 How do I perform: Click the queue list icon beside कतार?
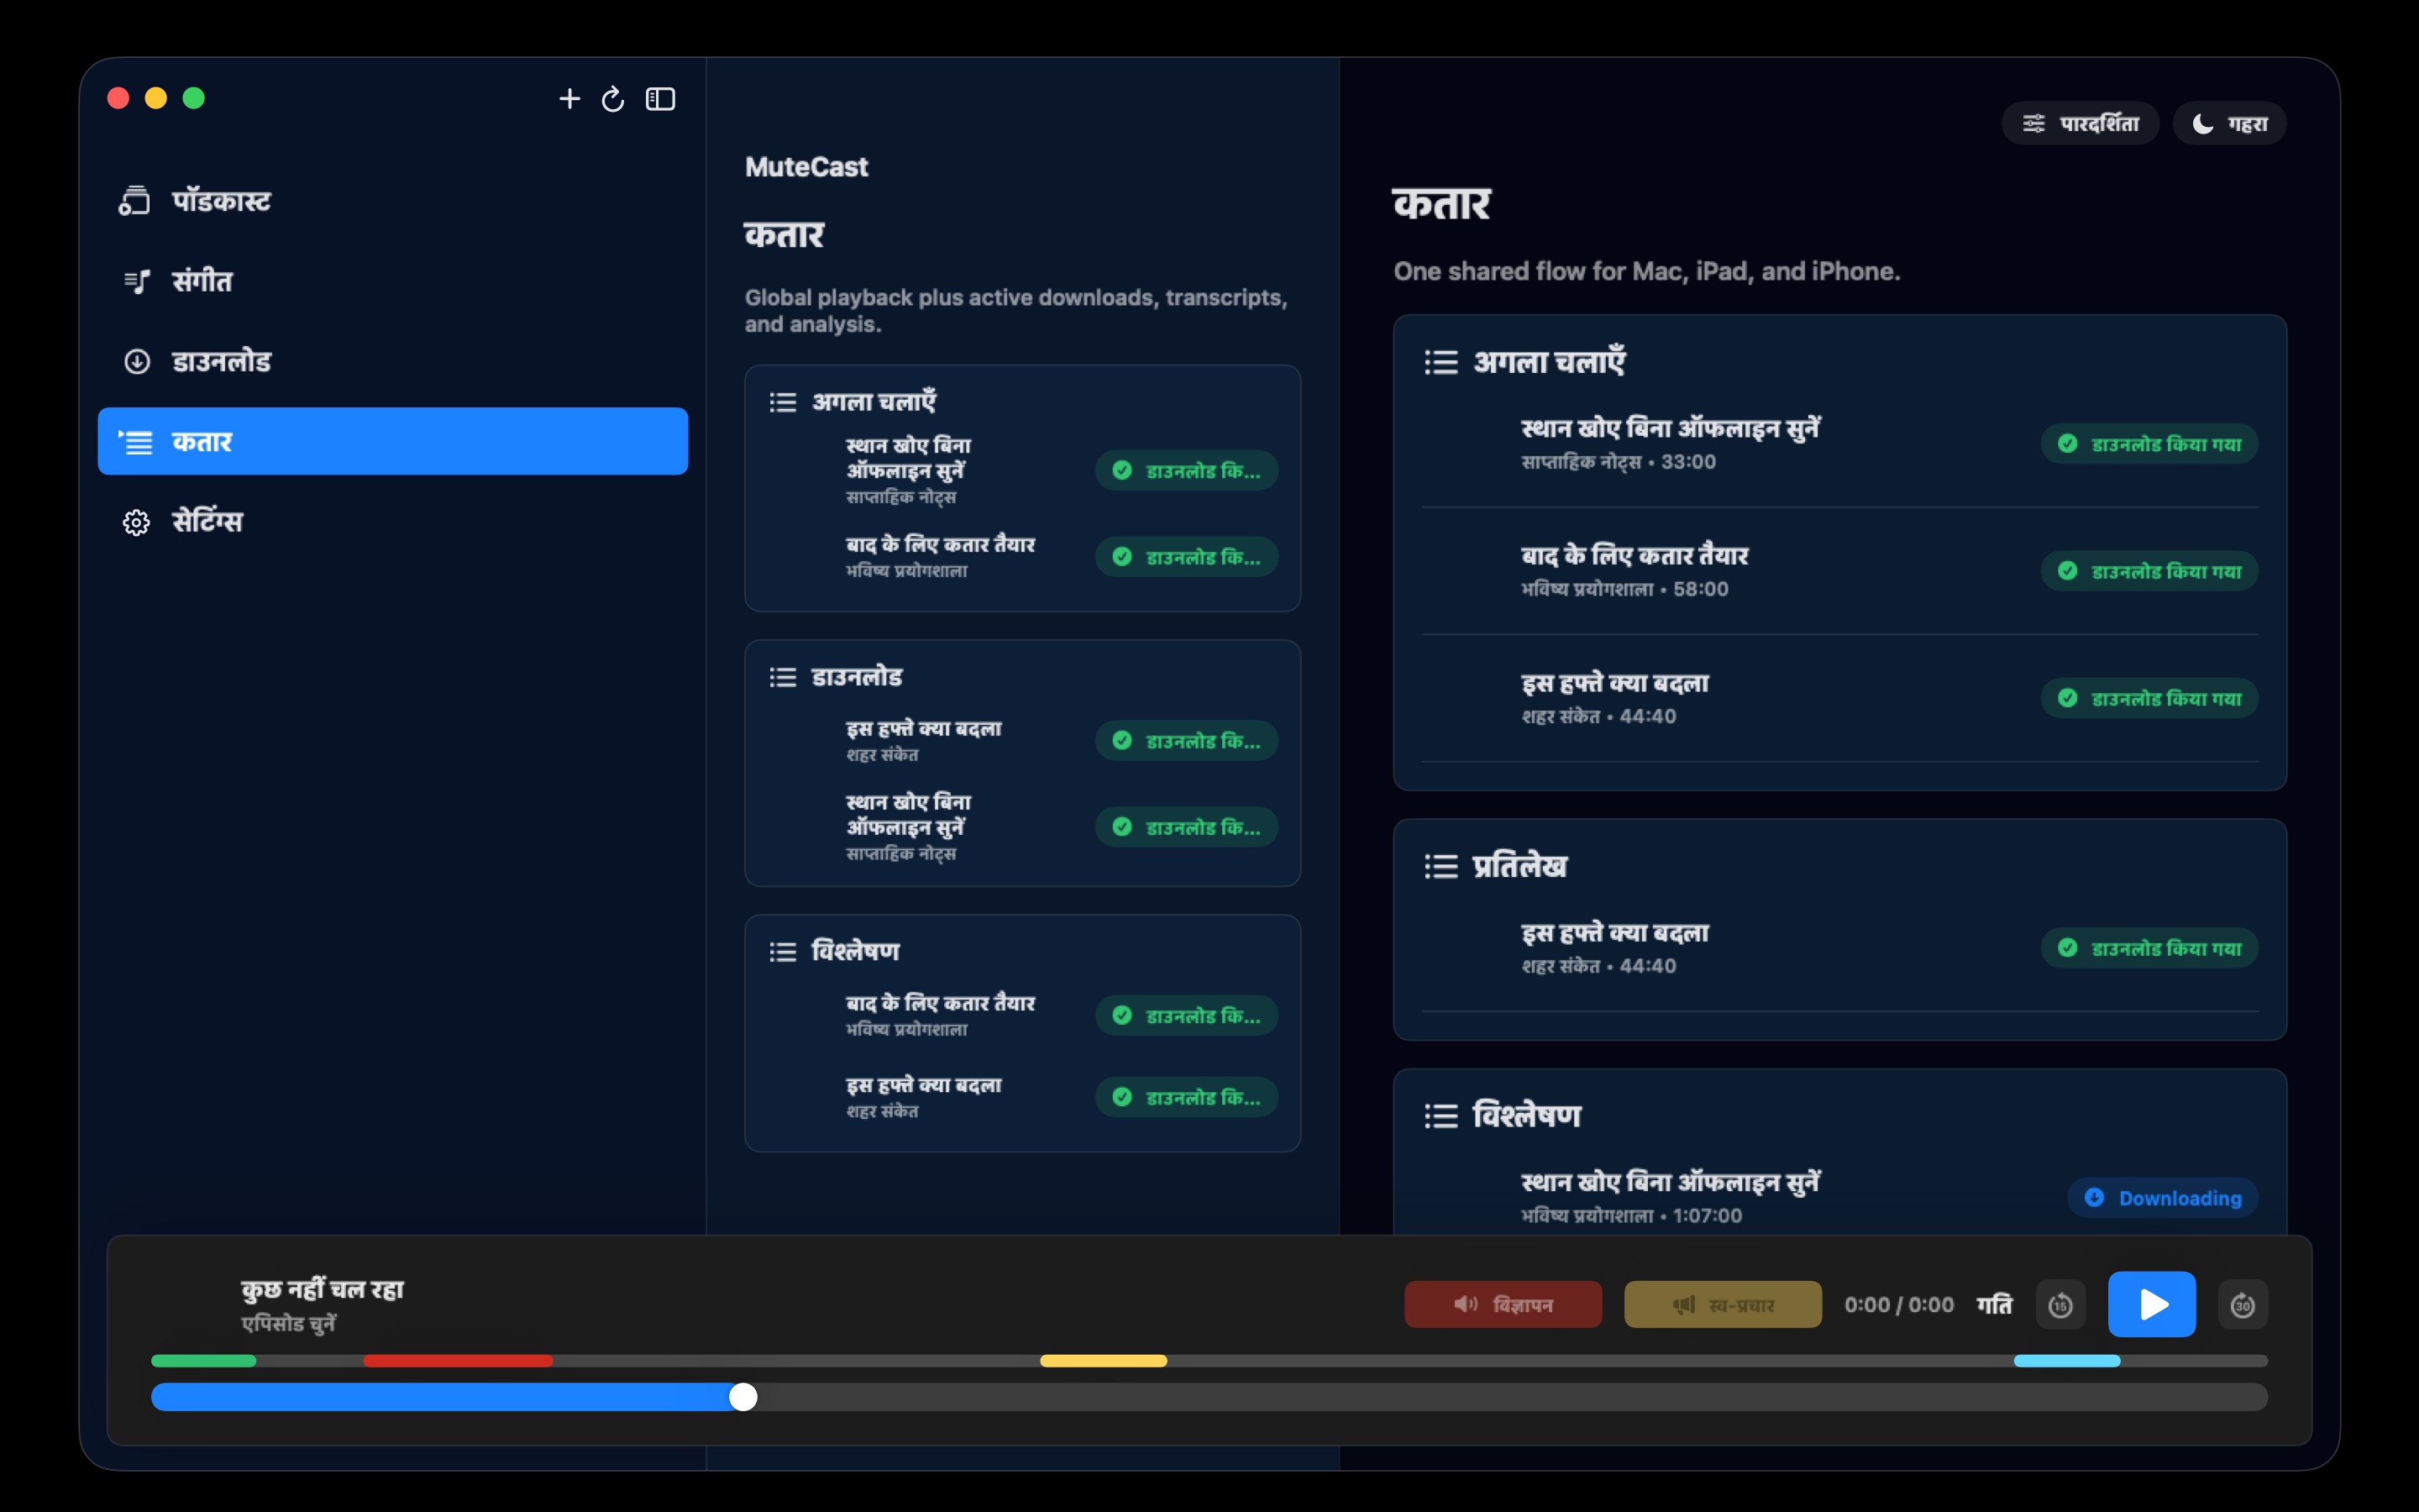click(135, 442)
